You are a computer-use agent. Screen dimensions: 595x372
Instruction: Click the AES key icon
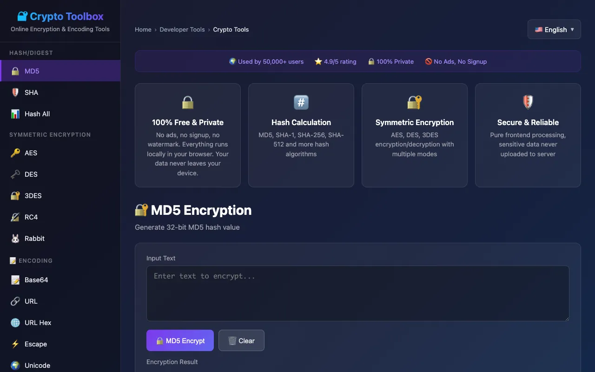click(x=15, y=153)
